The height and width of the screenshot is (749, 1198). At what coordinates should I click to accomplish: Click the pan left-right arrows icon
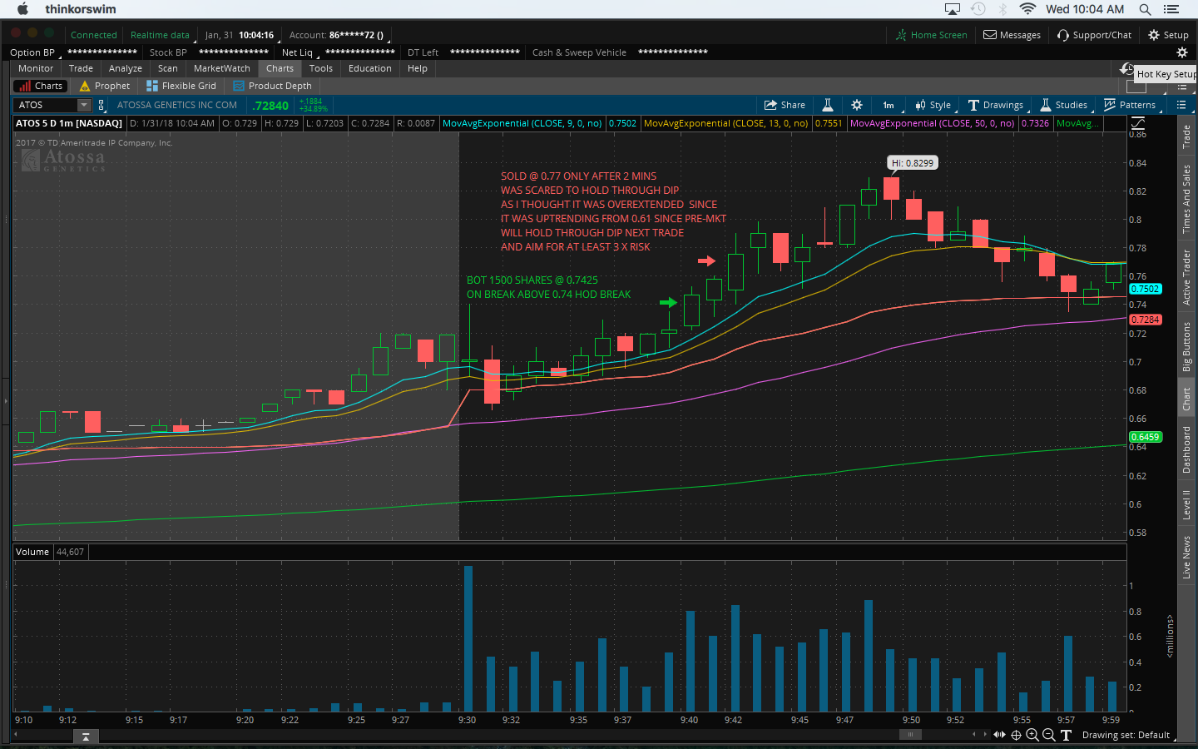click(999, 735)
